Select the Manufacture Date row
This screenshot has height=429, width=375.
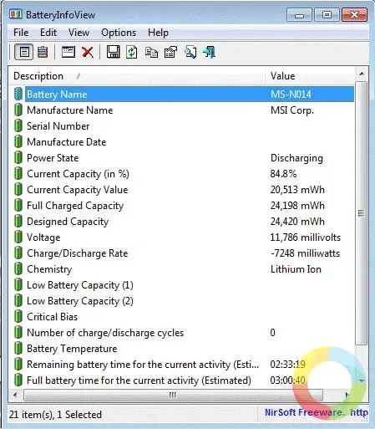point(184,142)
